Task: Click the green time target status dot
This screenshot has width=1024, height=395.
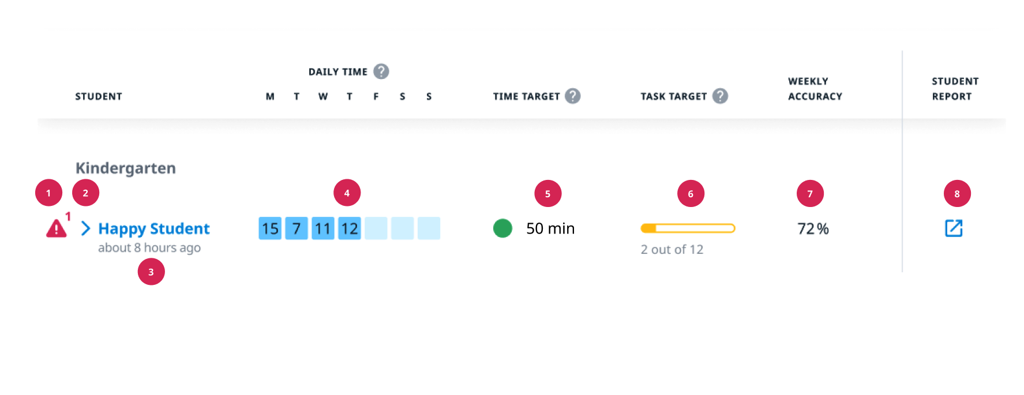Action: click(x=502, y=228)
